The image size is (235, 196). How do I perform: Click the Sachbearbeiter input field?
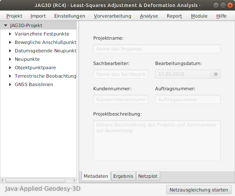[x=121, y=74]
